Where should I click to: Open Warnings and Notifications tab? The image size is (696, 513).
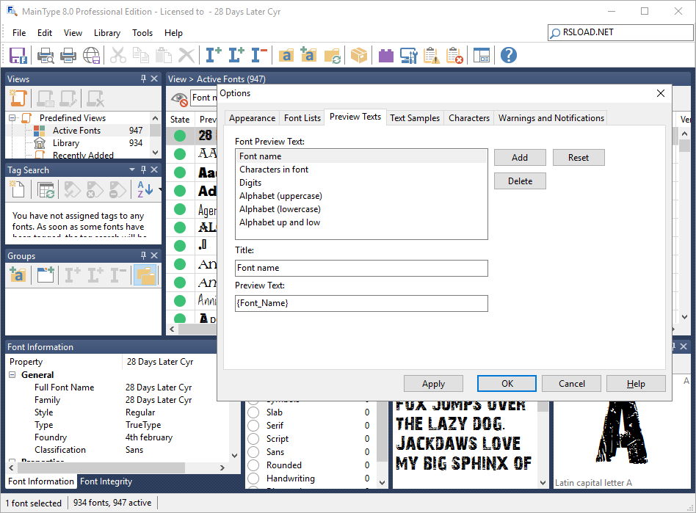551,118
